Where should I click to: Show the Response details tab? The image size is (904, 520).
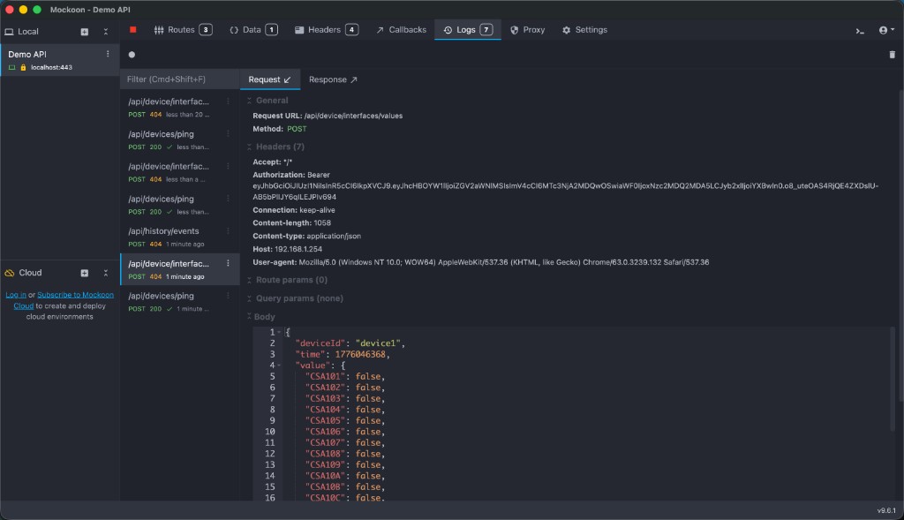(x=333, y=79)
